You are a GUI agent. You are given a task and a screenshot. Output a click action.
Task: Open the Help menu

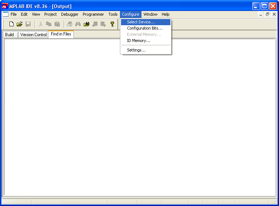[166, 14]
